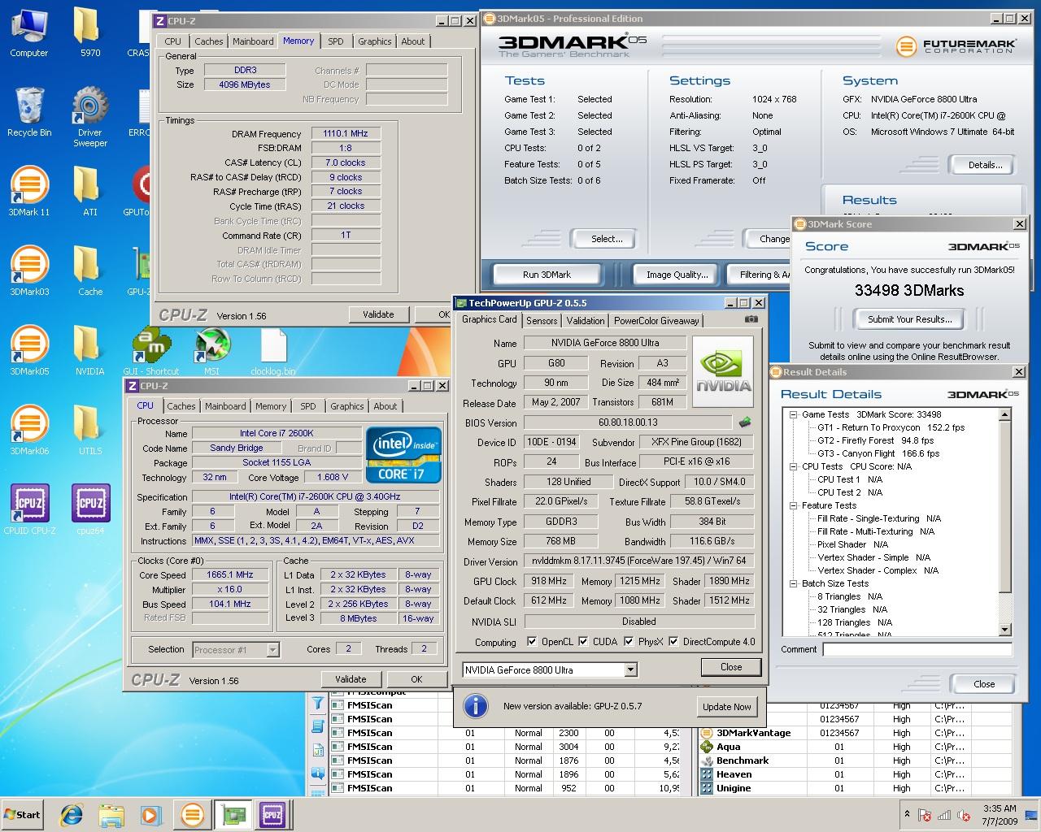The width and height of the screenshot is (1041, 832).
Task: Switch to CPU-Z taskbar button
Action: point(273,814)
